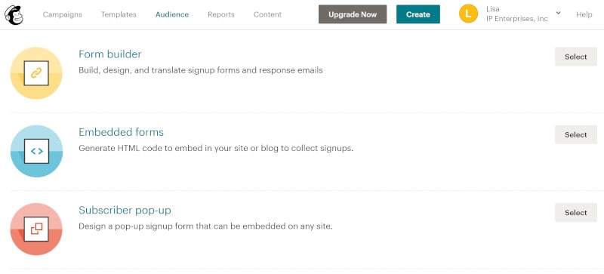The width and height of the screenshot is (604, 274).
Task: Click the teal Create button
Action: click(418, 14)
